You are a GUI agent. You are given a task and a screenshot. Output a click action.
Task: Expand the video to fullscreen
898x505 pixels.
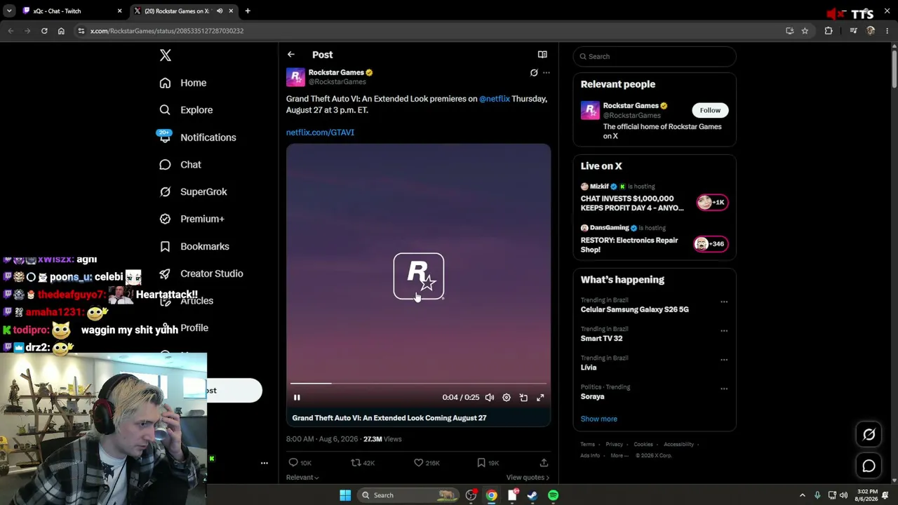tap(540, 398)
